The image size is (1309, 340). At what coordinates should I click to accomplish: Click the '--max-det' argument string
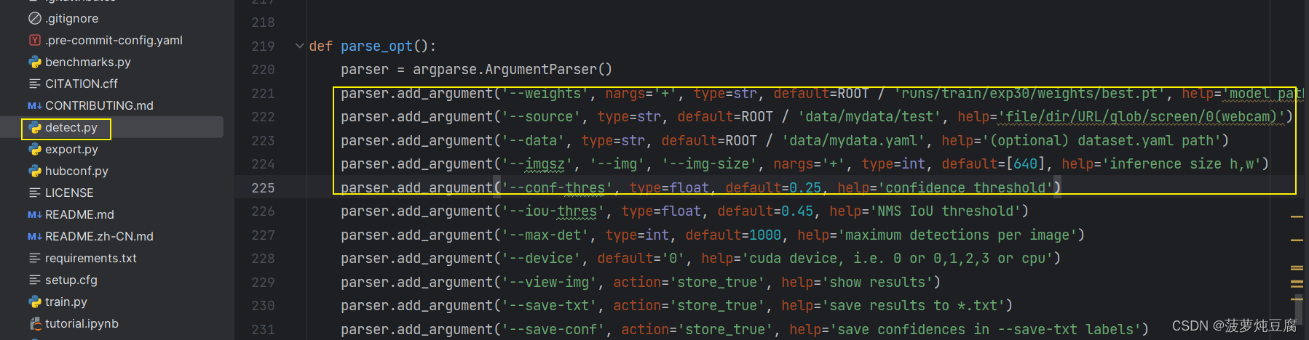[545, 235]
